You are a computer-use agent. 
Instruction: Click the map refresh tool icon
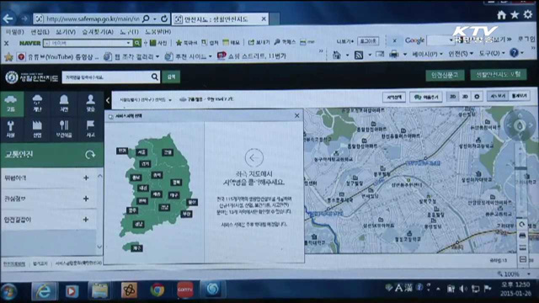click(x=522, y=225)
